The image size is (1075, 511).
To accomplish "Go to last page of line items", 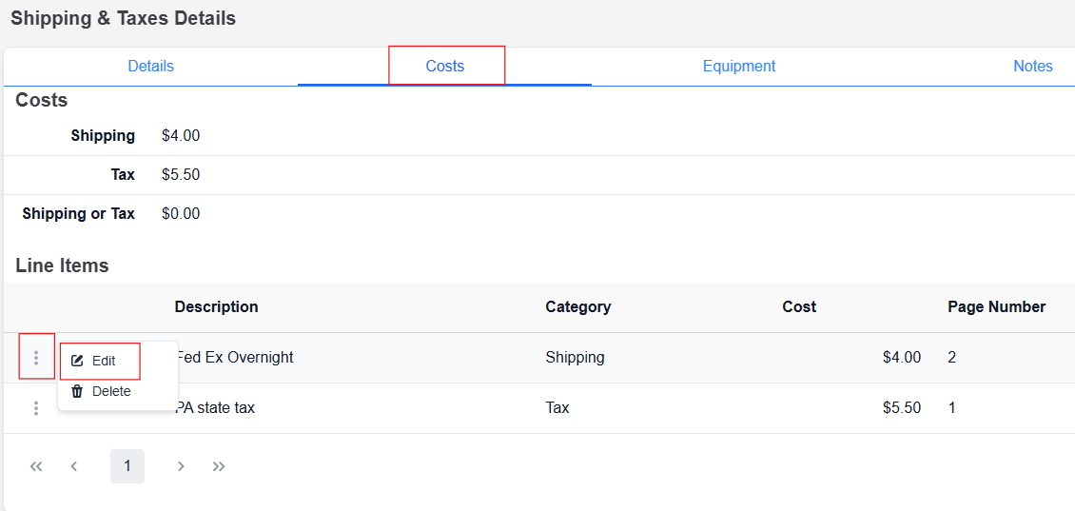I will tap(219, 466).
